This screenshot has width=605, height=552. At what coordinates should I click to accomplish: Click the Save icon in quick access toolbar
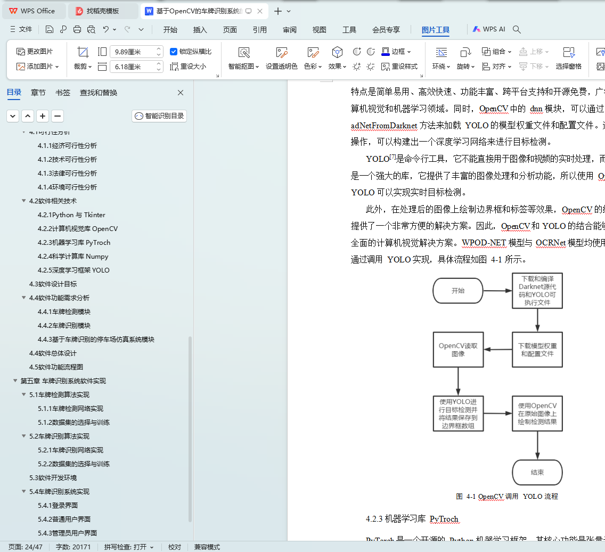49,29
